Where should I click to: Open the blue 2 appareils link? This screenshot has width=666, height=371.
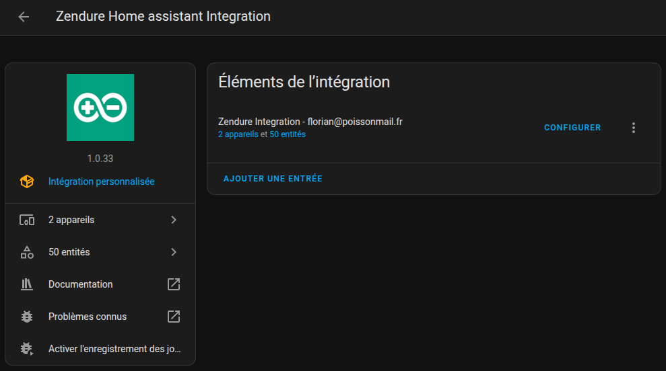tap(238, 134)
